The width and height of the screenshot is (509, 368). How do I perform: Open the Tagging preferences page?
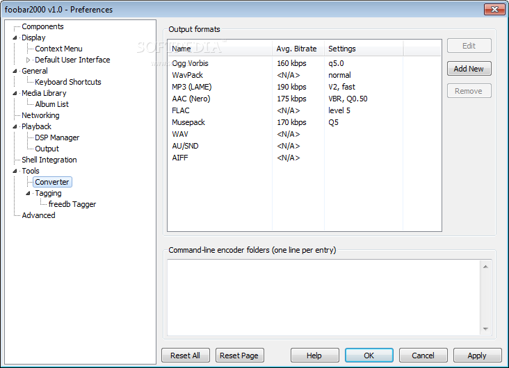tap(48, 193)
